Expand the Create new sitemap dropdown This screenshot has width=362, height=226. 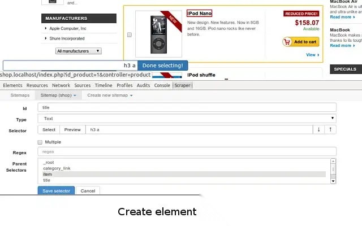[x=110, y=95]
